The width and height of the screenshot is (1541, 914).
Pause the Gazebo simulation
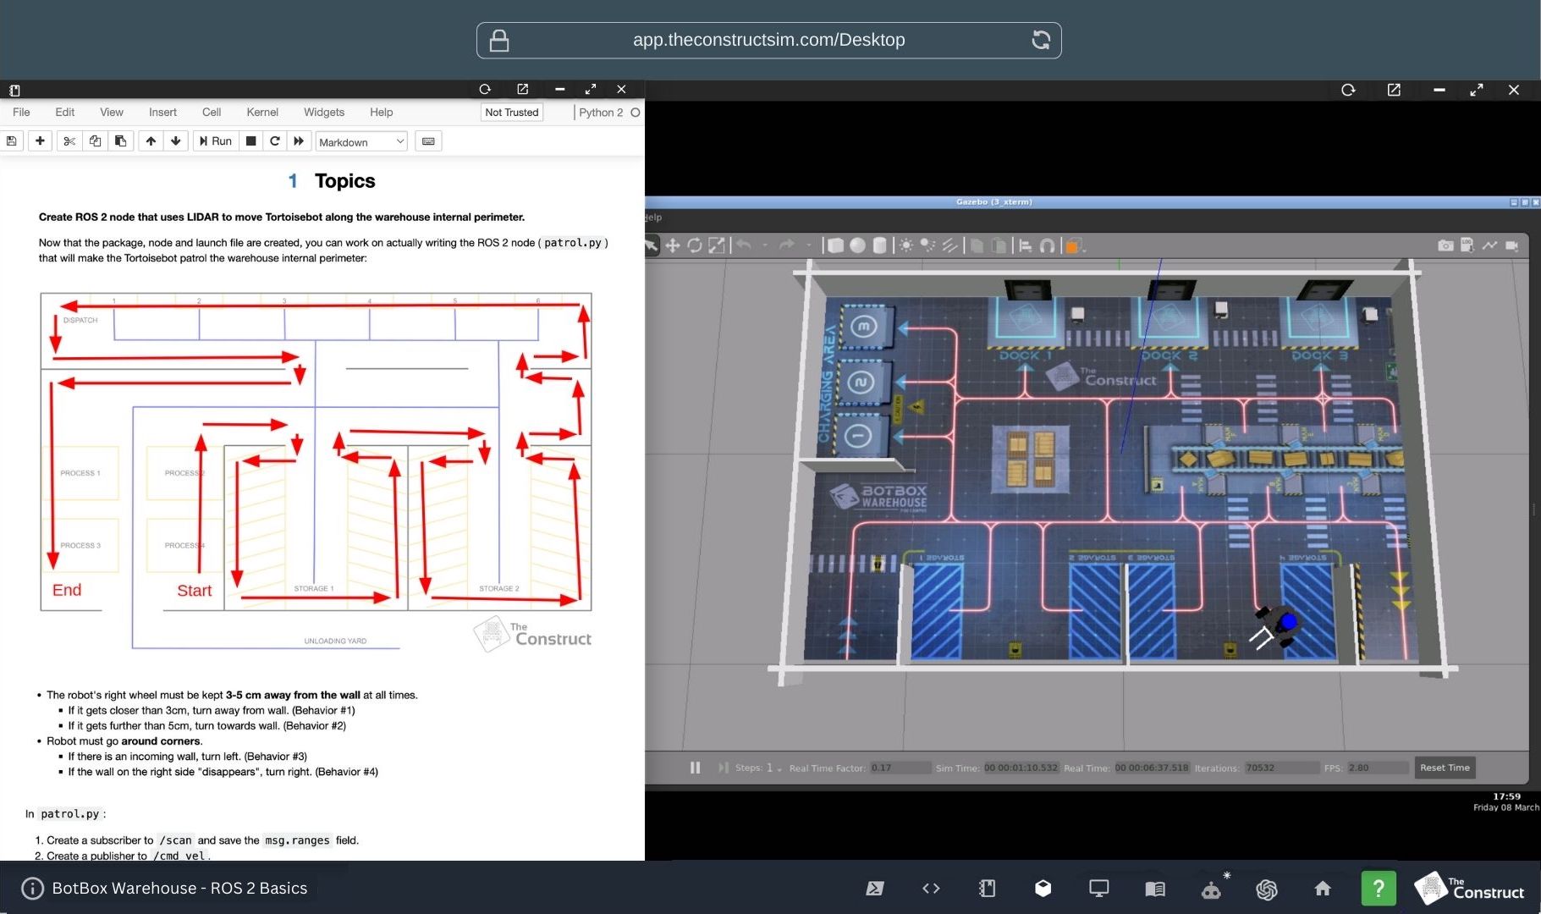(695, 768)
